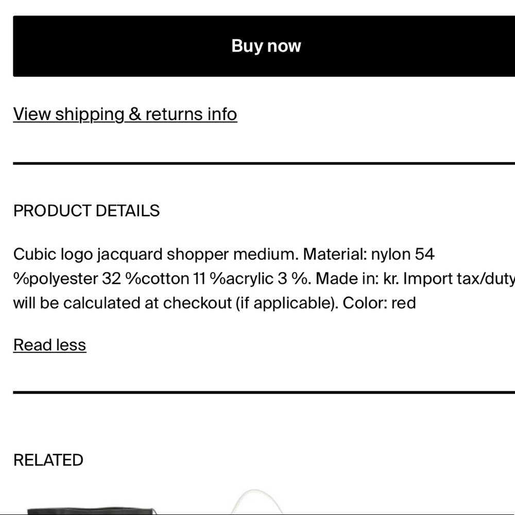
Task: Click the 'Import tax/duty' text
Action: [x=458, y=279]
